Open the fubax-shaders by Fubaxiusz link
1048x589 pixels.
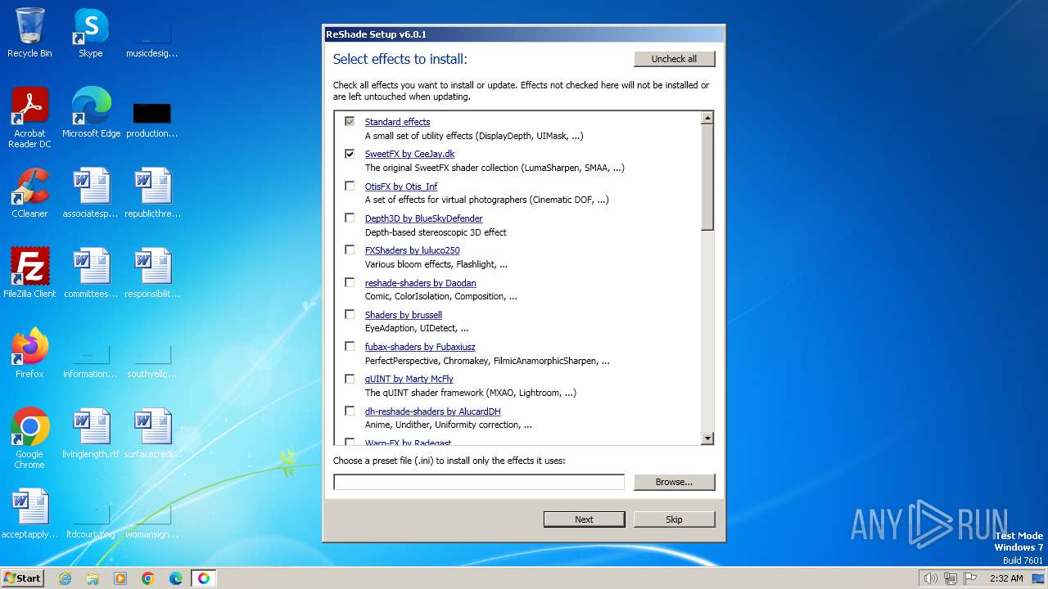[420, 347]
